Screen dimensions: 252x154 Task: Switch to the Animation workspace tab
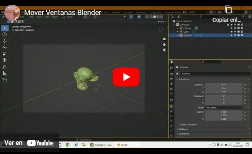[128, 13]
